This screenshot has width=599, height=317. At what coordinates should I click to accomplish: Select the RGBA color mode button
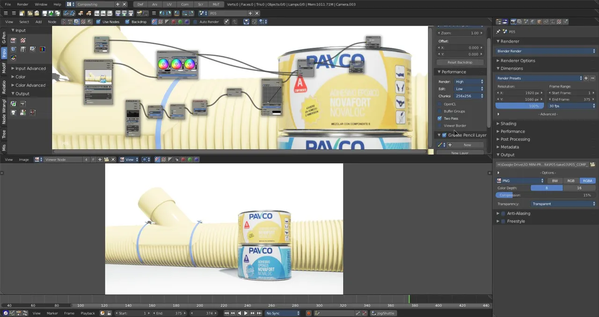(x=588, y=180)
